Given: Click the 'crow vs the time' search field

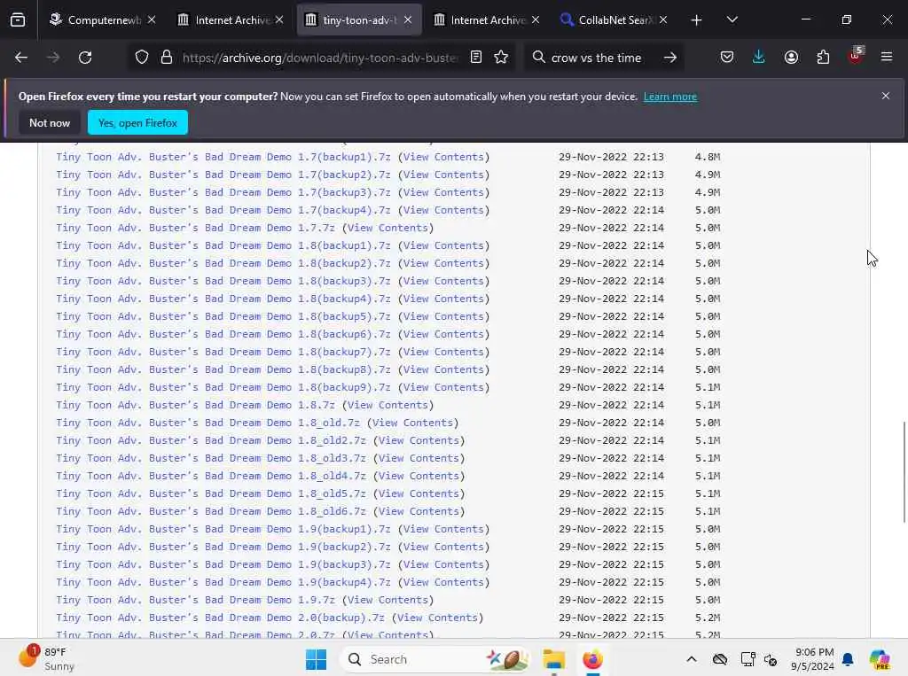Looking at the screenshot, I should (x=597, y=58).
